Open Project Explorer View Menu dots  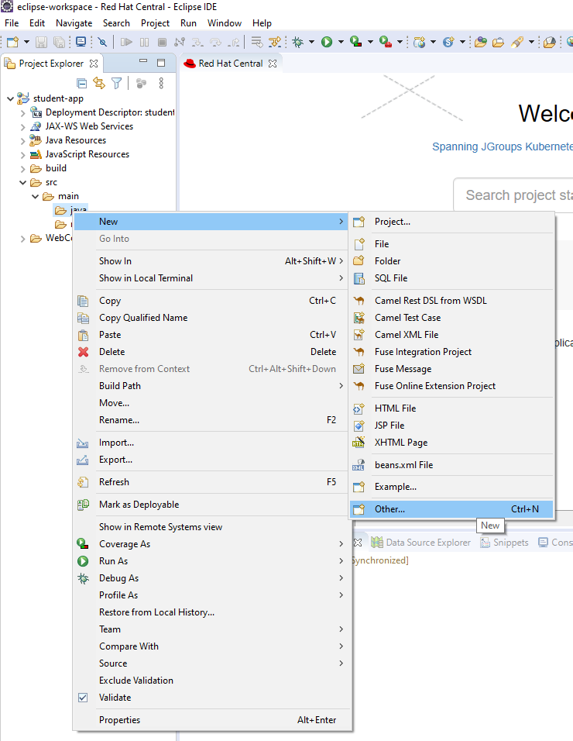click(x=161, y=84)
